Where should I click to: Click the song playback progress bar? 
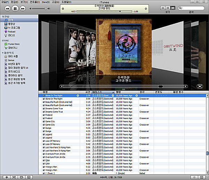pyautogui.click(x=104, y=12)
